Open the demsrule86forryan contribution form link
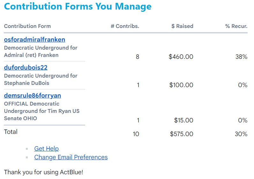Image resolution: width=254 pixels, height=179 pixels. (33, 96)
